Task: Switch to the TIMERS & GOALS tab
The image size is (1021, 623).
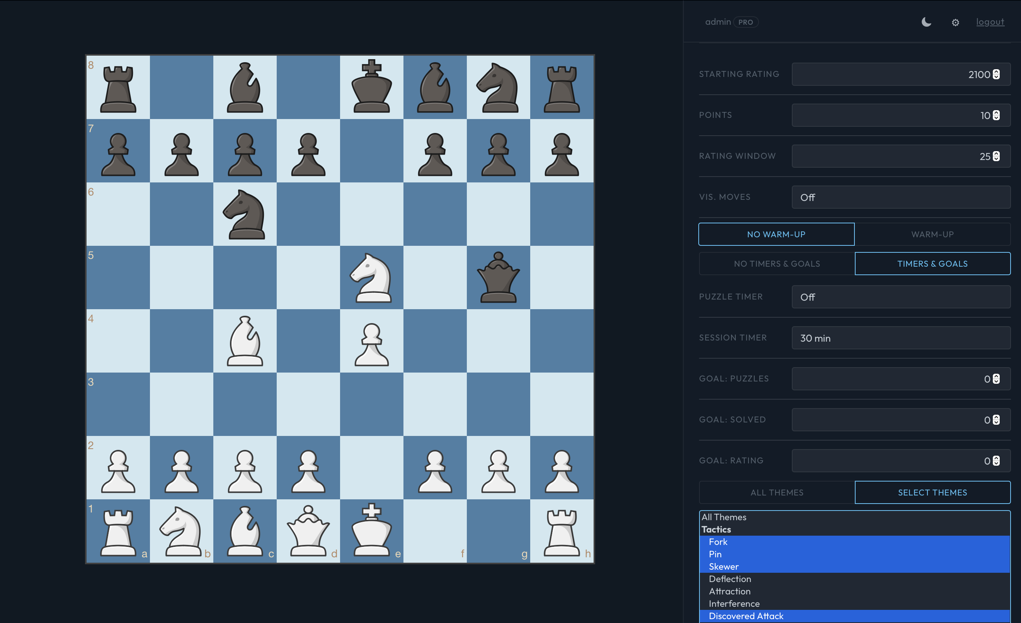Action: coord(933,263)
